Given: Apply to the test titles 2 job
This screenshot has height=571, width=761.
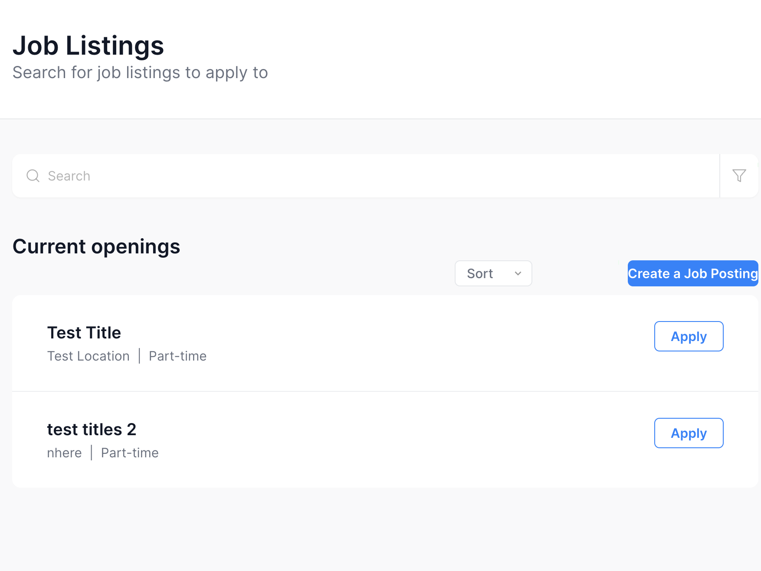Looking at the screenshot, I should coord(689,433).
